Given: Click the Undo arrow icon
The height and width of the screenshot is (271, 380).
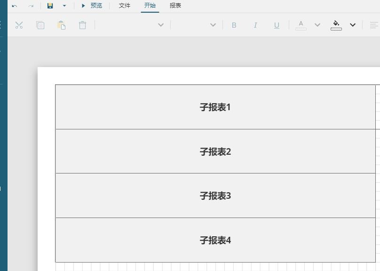Looking at the screenshot, I should (x=14, y=6).
